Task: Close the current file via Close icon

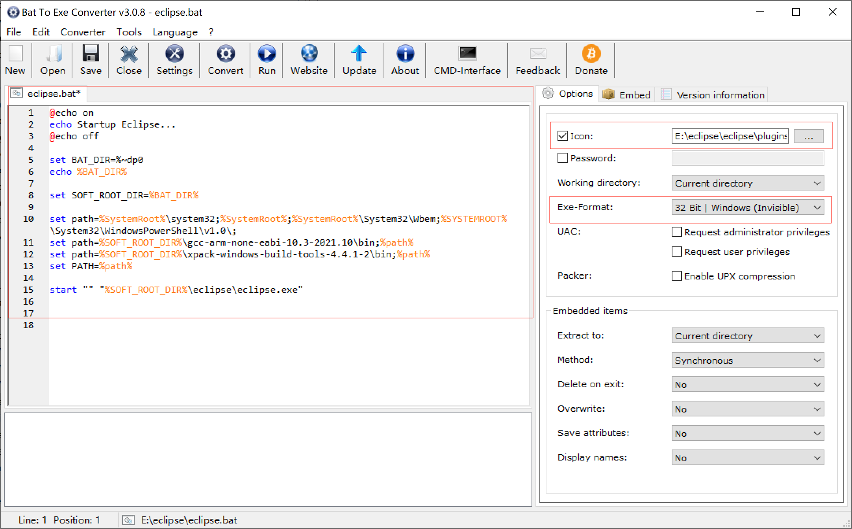Action: coord(129,54)
